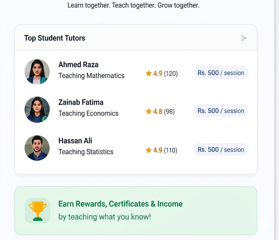
Task: Click the Top Student Tutors heading
Action: (55, 38)
